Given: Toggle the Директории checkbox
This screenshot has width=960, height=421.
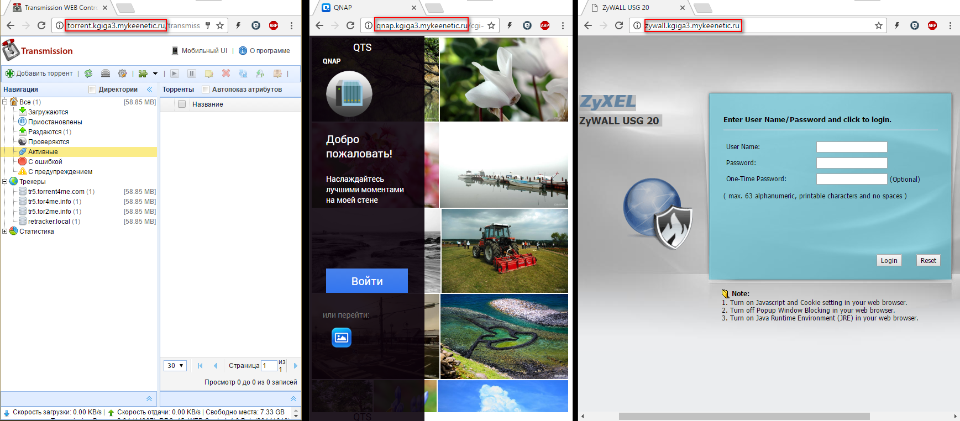Looking at the screenshot, I should tap(92, 90).
